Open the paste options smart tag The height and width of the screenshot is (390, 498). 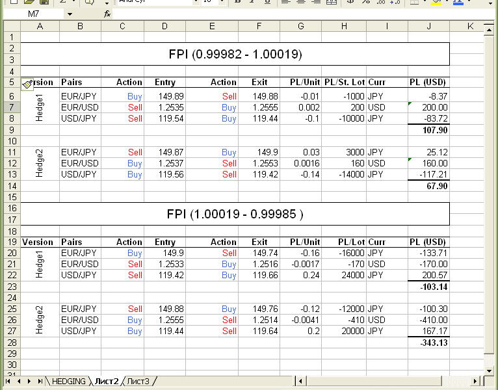(x=28, y=84)
